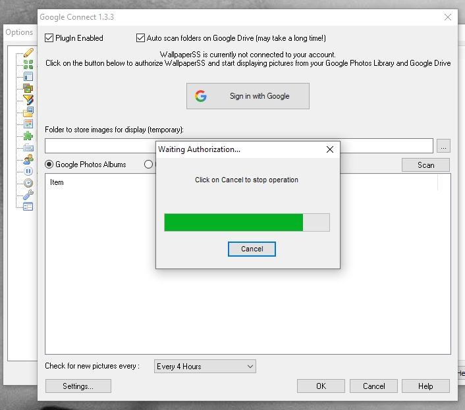Click OK in Google Connect window
Viewport: 465px width, 410px height.
321,386
